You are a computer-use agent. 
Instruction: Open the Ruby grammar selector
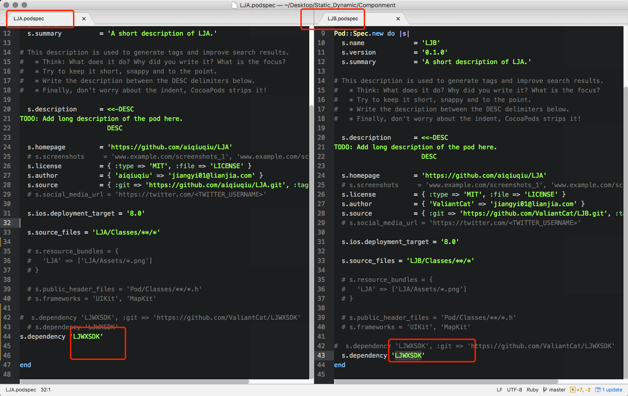[x=532, y=390]
